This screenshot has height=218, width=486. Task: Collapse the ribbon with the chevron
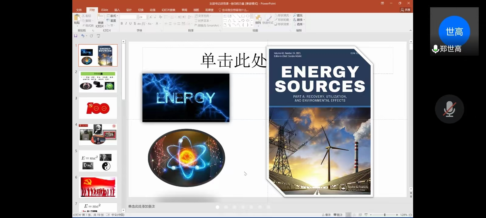coord(410,30)
